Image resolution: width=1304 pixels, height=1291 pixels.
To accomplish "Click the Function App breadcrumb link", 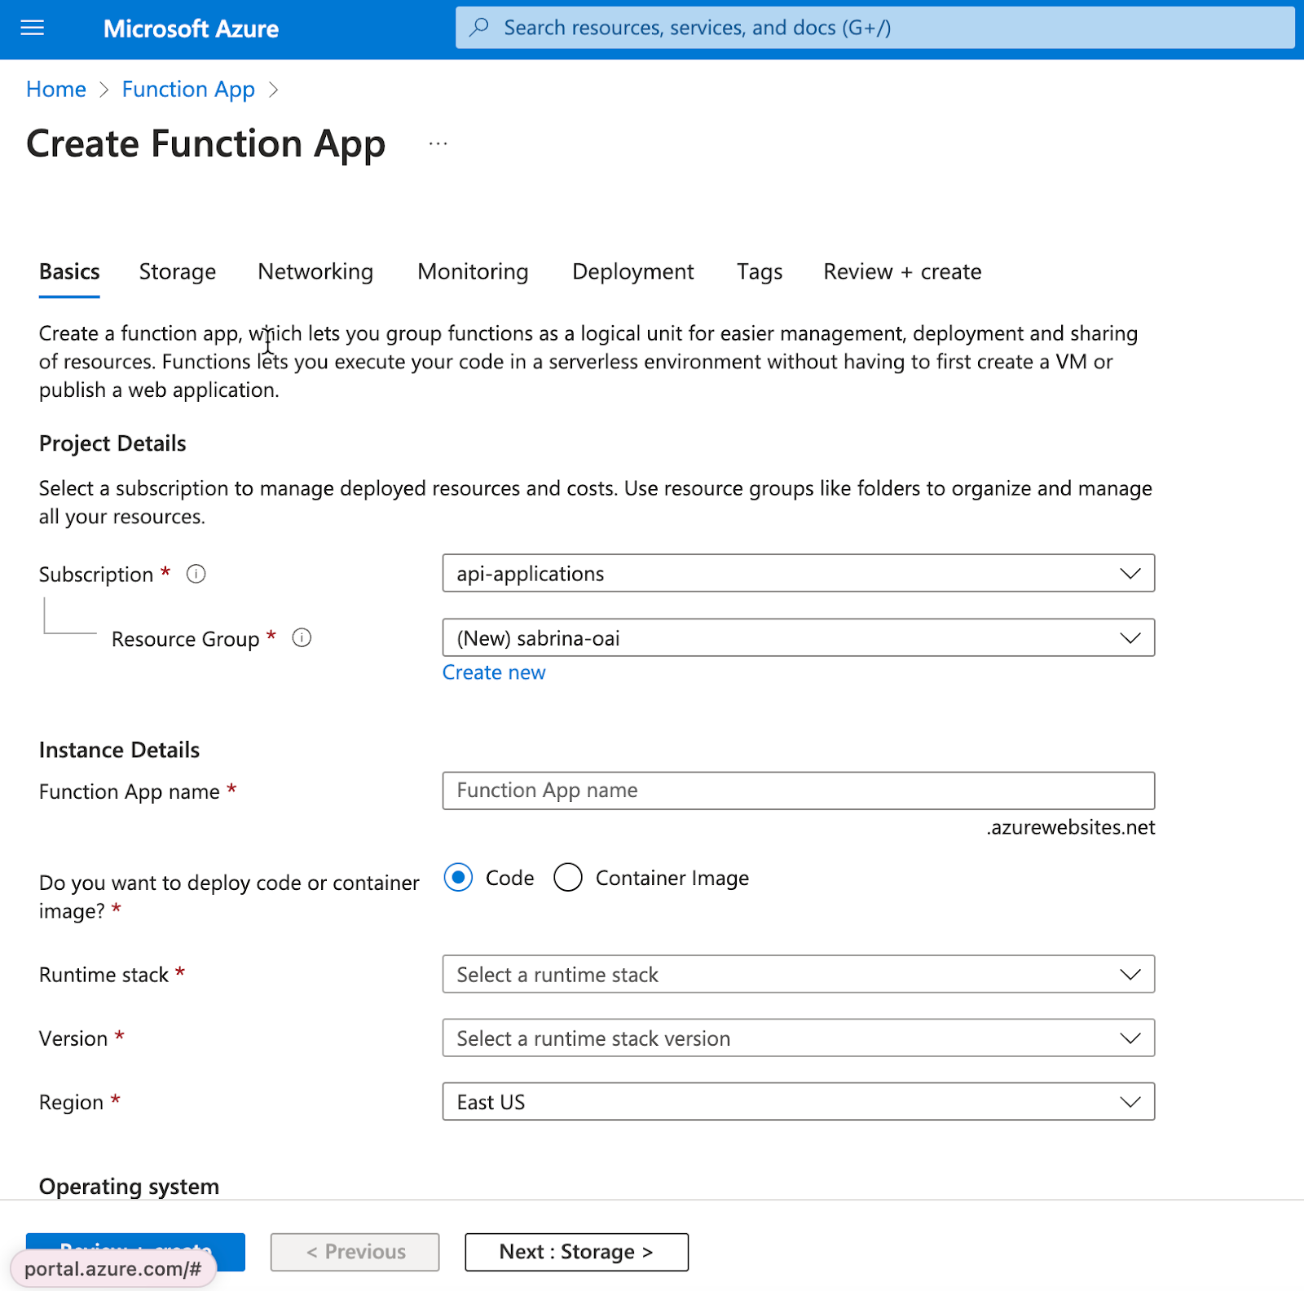I will (188, 90).
